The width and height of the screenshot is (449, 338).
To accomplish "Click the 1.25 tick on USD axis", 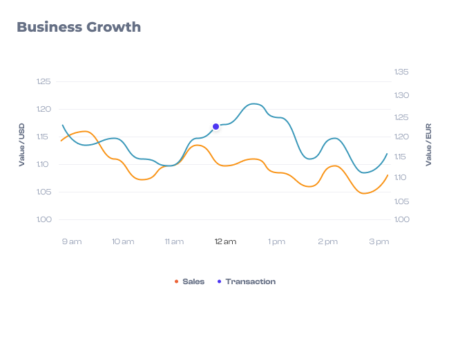I will (43, 82).
